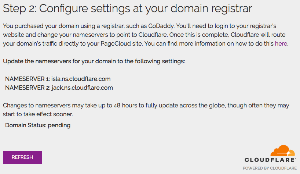Click the word 'registrar' in the heading
This screenshot has width=300, height=174.
click(234, 8)
